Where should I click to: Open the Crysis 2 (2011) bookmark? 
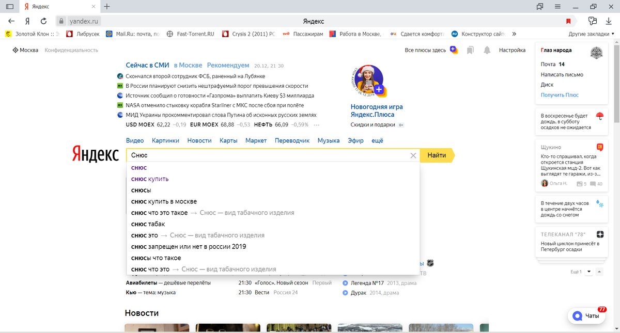click(x=248, y=34)
